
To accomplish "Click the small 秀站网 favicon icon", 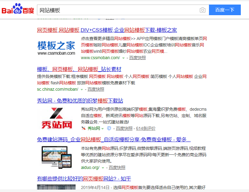I will (83, 128).
